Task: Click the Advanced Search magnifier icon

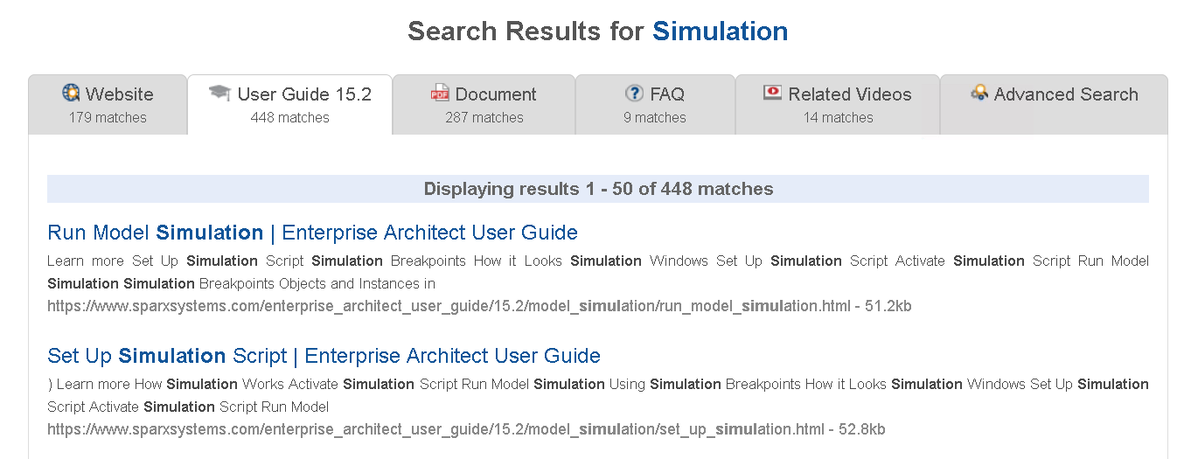Action: [x=979, y=93]
